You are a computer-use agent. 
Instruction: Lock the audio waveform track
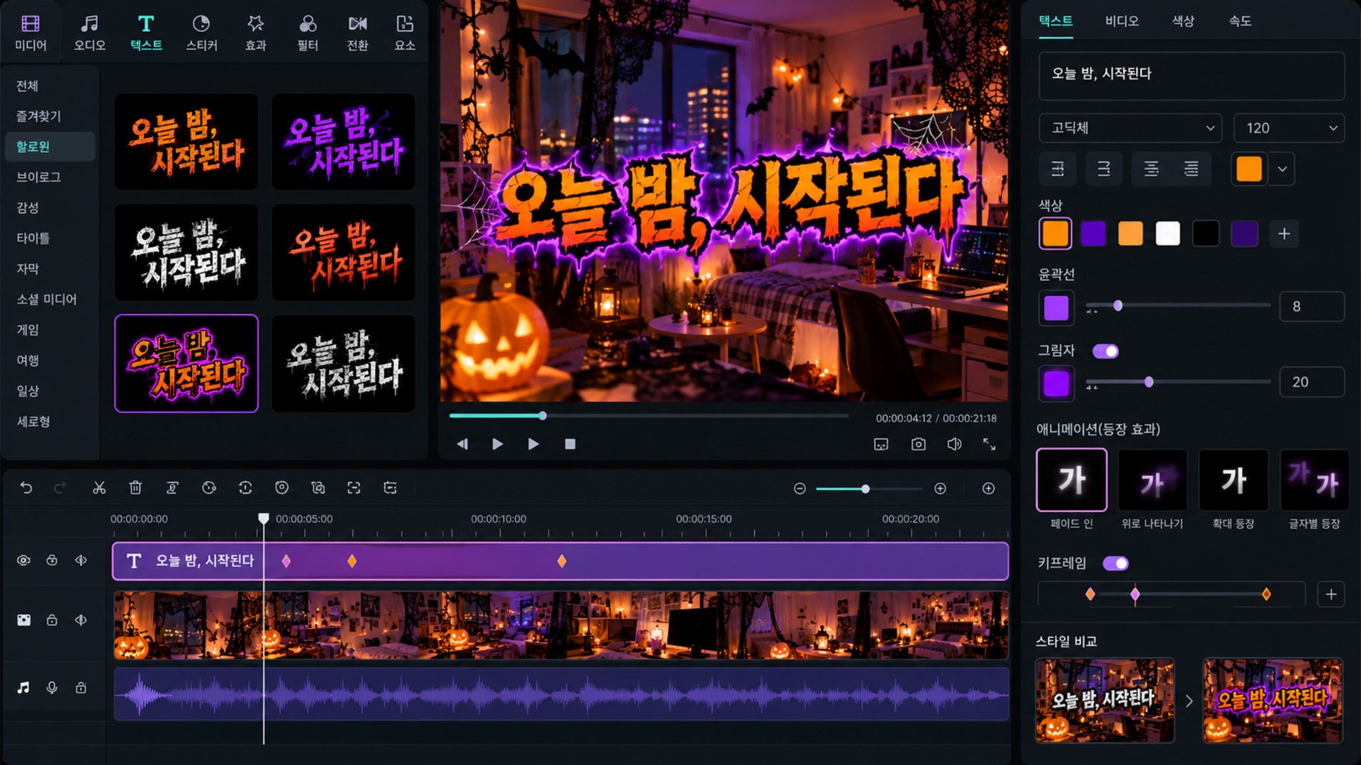(x=81, y=688)
